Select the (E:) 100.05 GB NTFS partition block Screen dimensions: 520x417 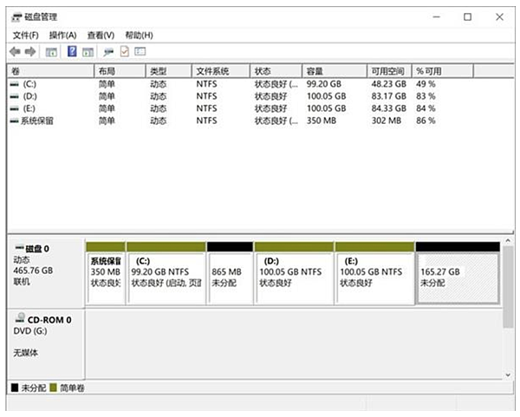click(374, 273)
